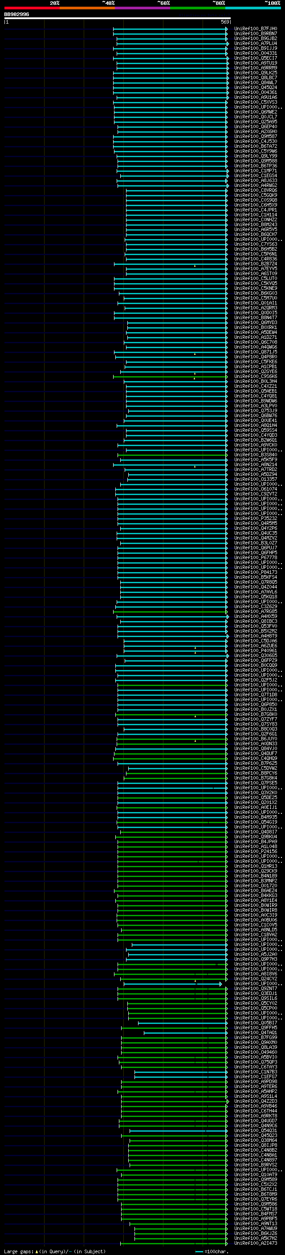
Task: Click the UniRef100_C5DVW2 label
Action: pyautogui.click(x=255, y=768)
